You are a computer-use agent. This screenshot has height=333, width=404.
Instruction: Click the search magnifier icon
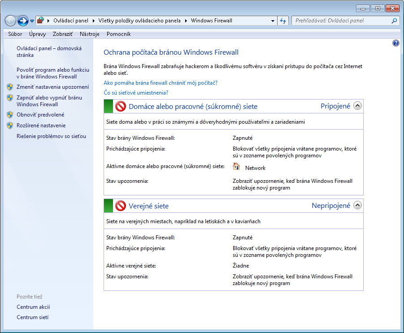(x=394, y=21)
